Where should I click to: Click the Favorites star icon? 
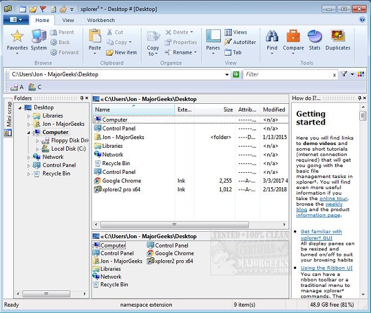[17, 37]
